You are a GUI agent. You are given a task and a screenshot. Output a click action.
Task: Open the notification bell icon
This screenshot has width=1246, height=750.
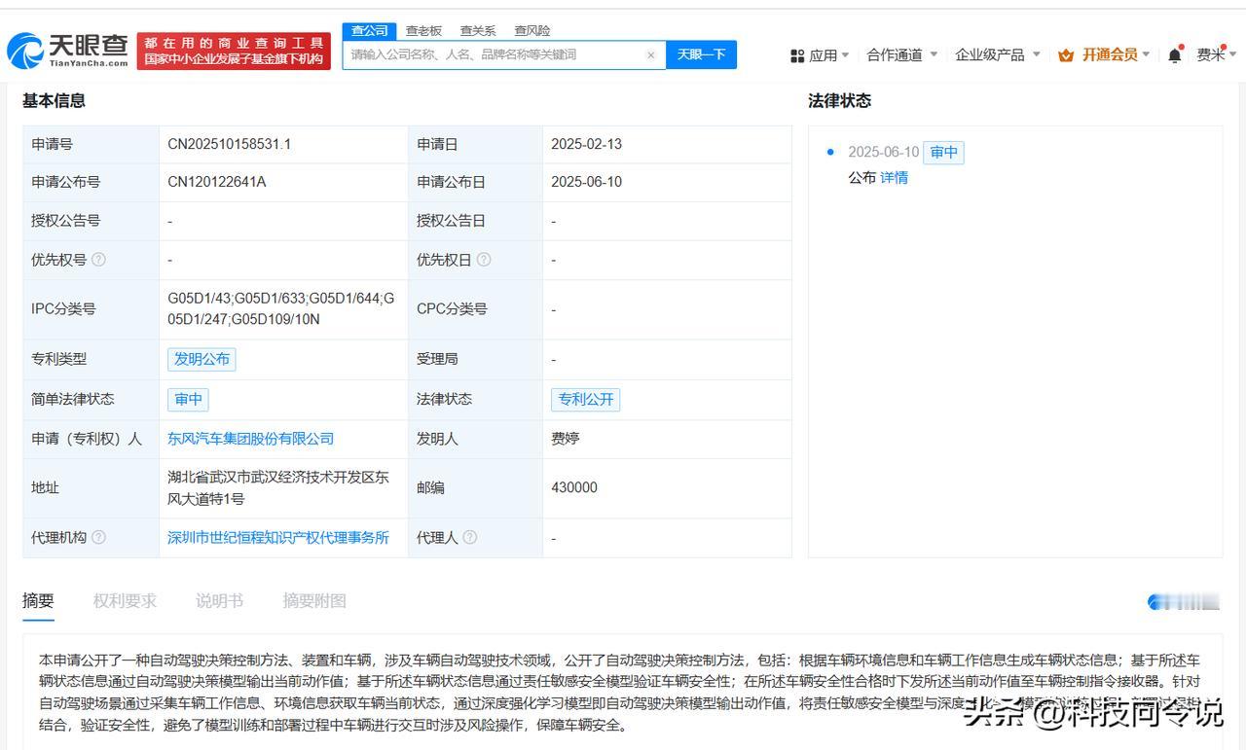pos(1175,55)
